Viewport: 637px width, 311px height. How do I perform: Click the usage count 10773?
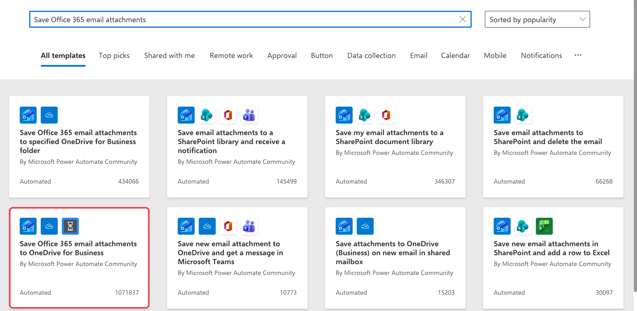pos(288,293)
